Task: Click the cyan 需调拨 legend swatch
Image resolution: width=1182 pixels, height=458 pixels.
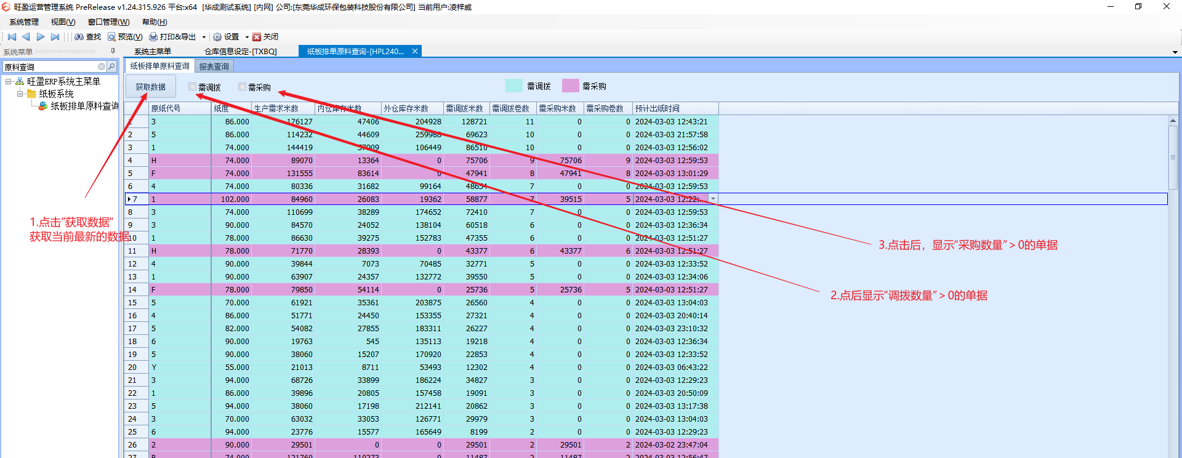Action: point(514,86)
